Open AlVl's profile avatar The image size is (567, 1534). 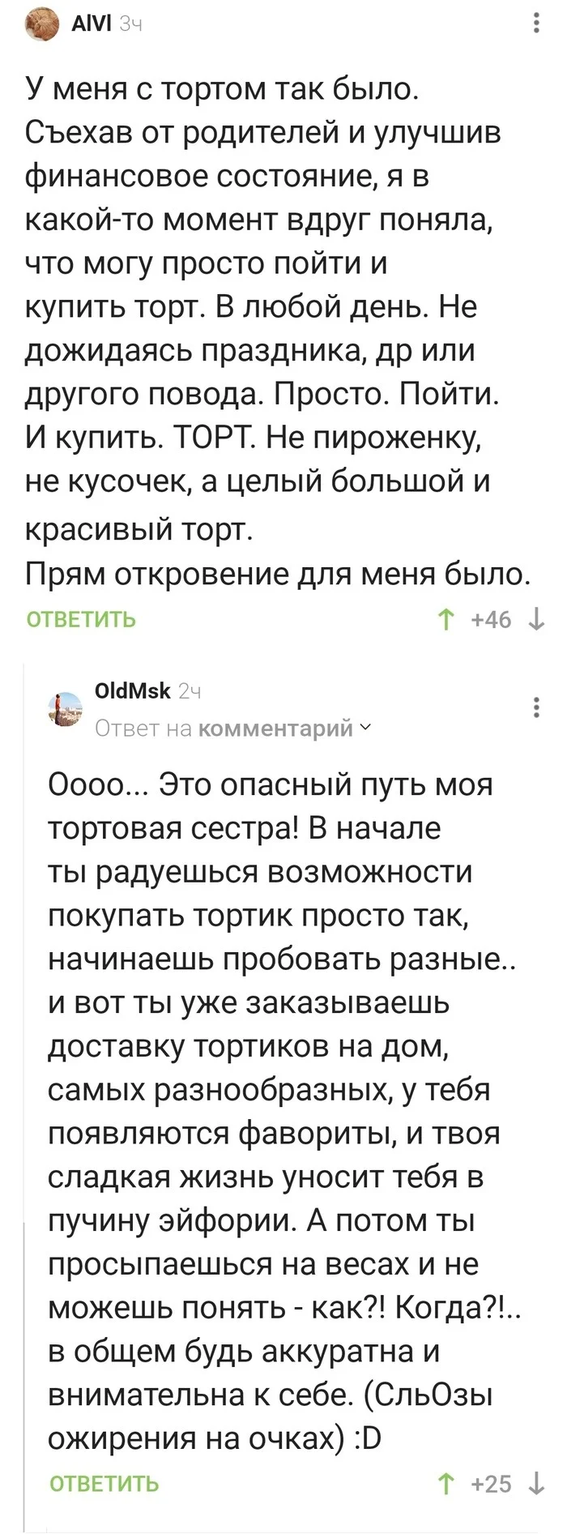pyautogui.click(x=42, y=24)
